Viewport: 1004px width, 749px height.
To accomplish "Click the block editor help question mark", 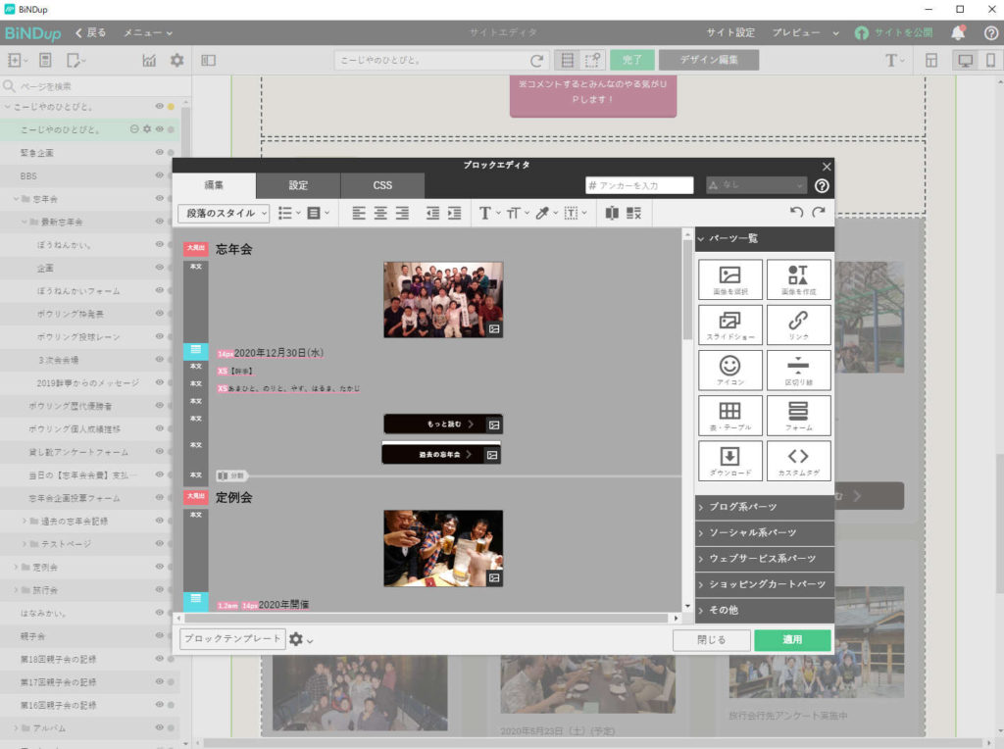I will (822, 185).
